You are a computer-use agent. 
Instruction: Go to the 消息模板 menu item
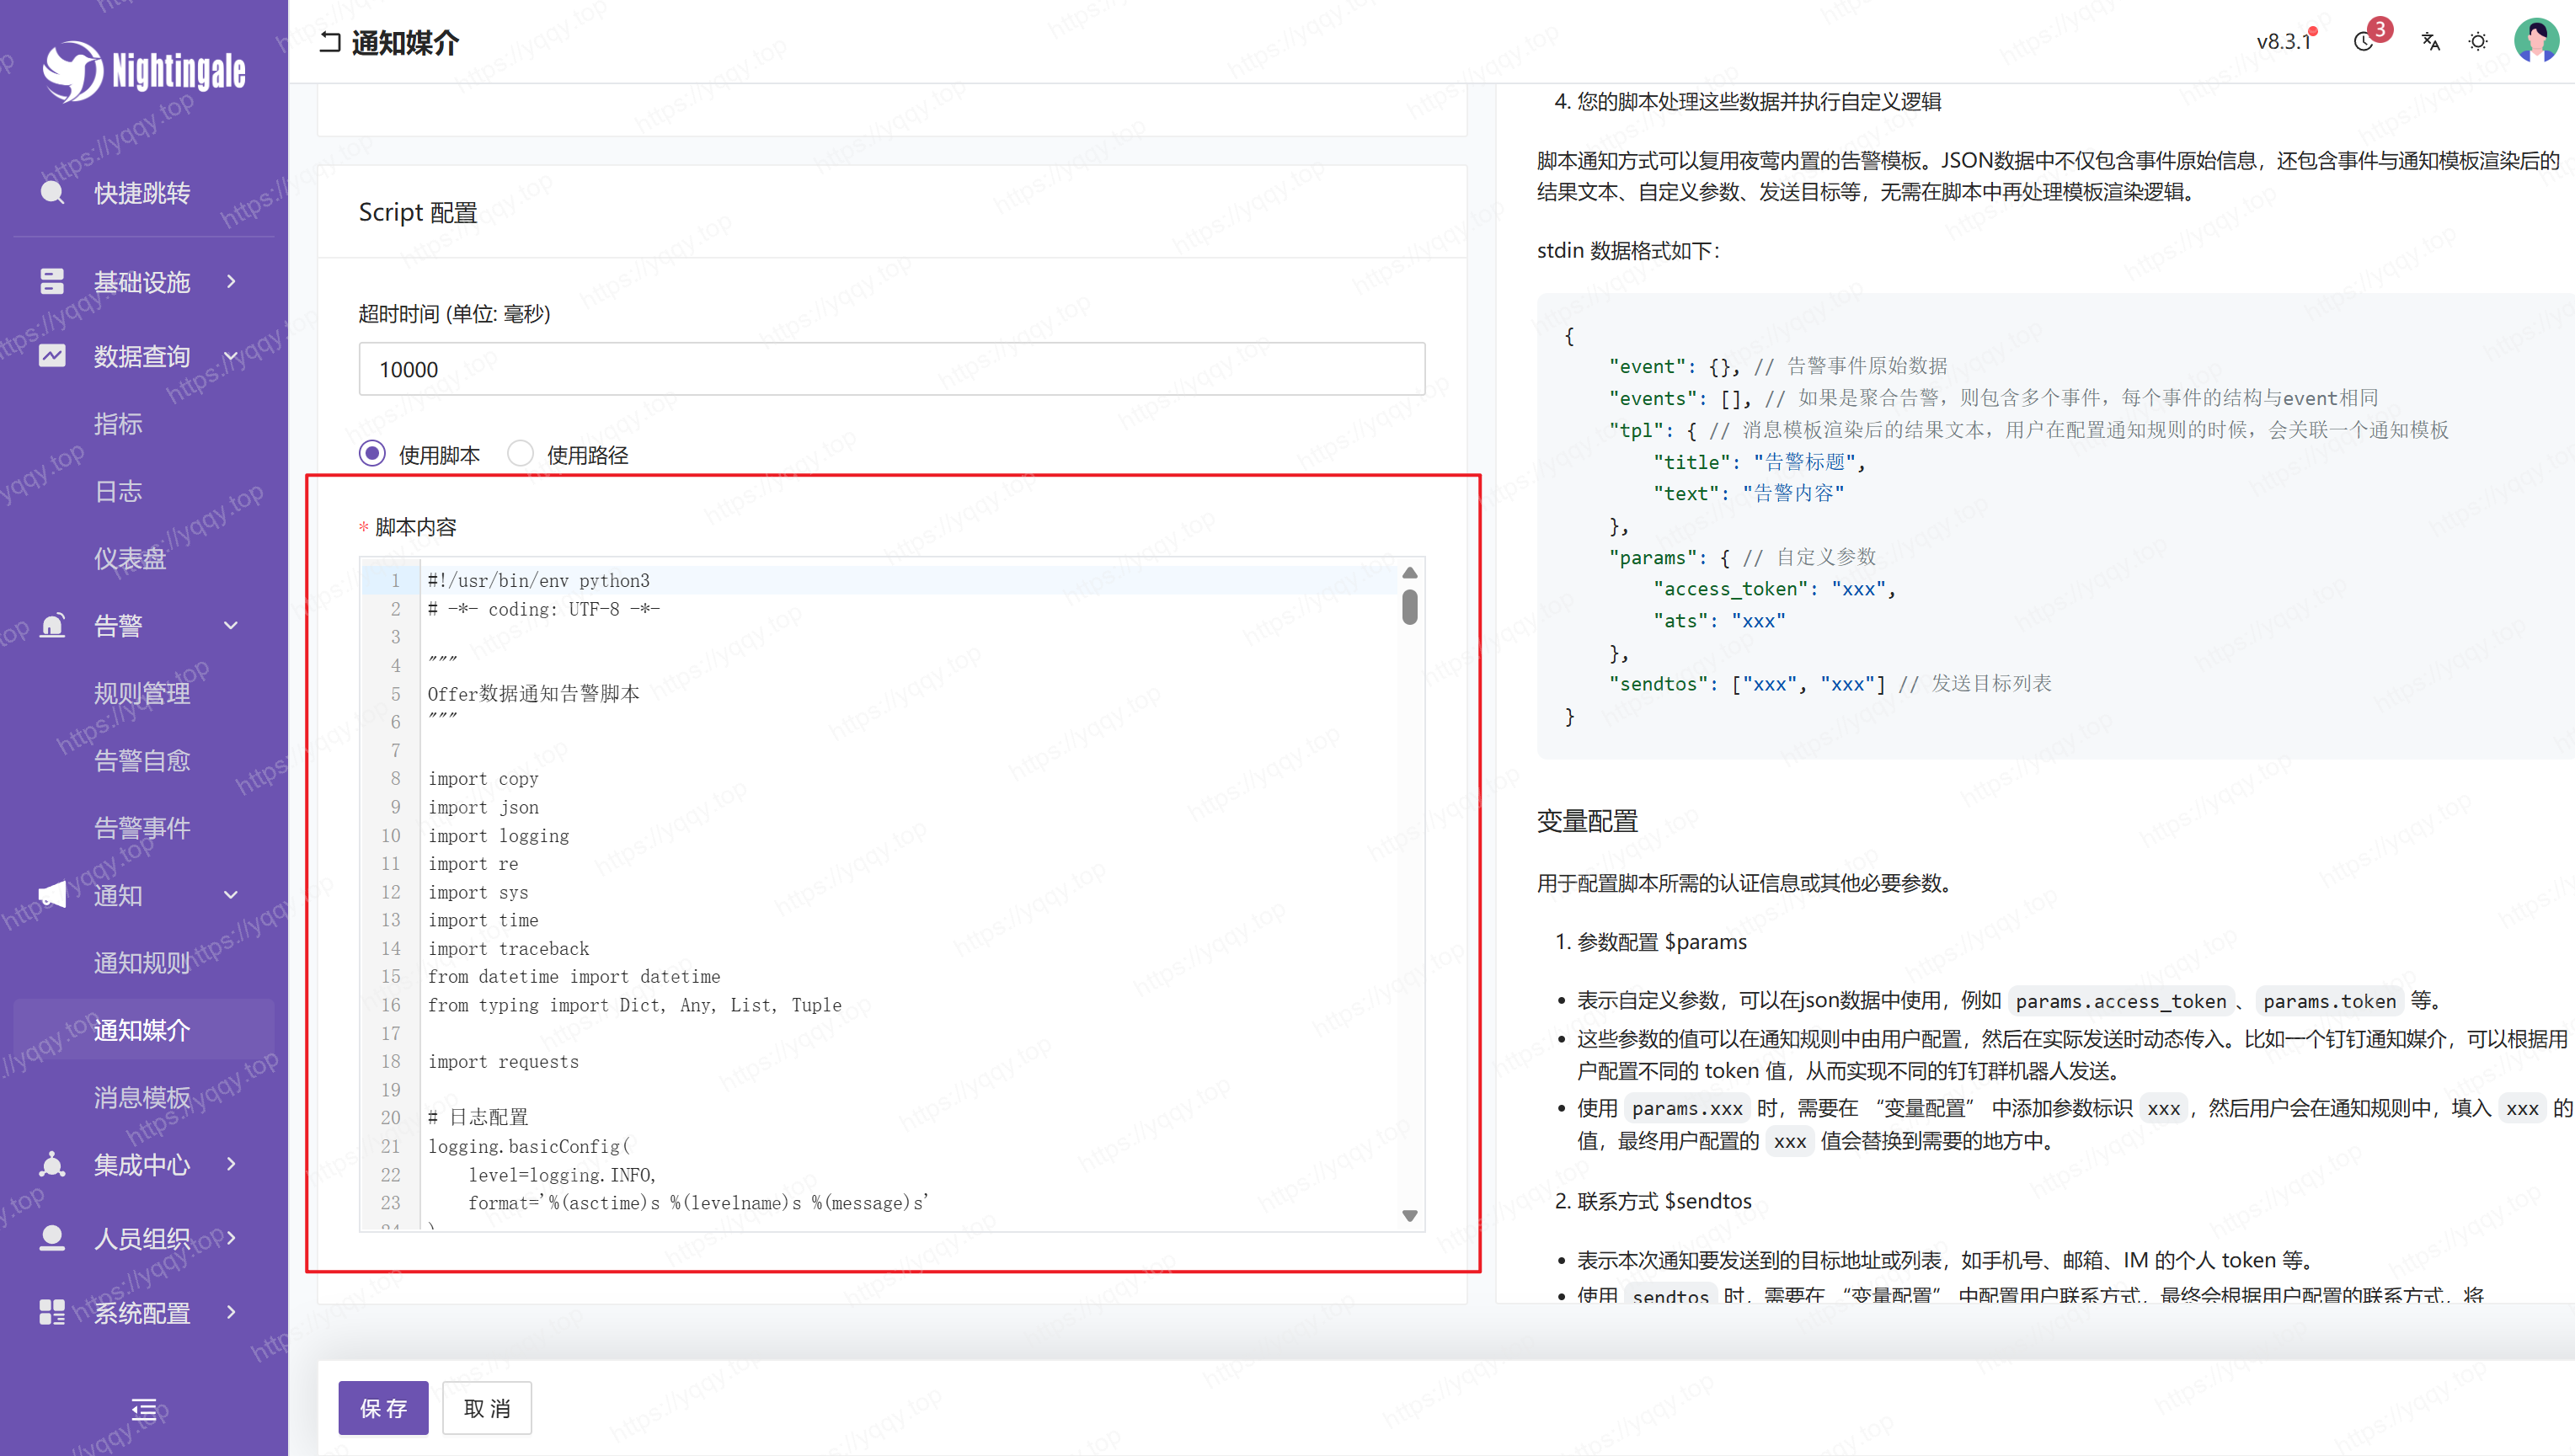142,1097
